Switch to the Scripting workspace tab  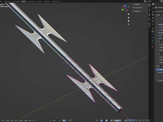pos(39,2)
